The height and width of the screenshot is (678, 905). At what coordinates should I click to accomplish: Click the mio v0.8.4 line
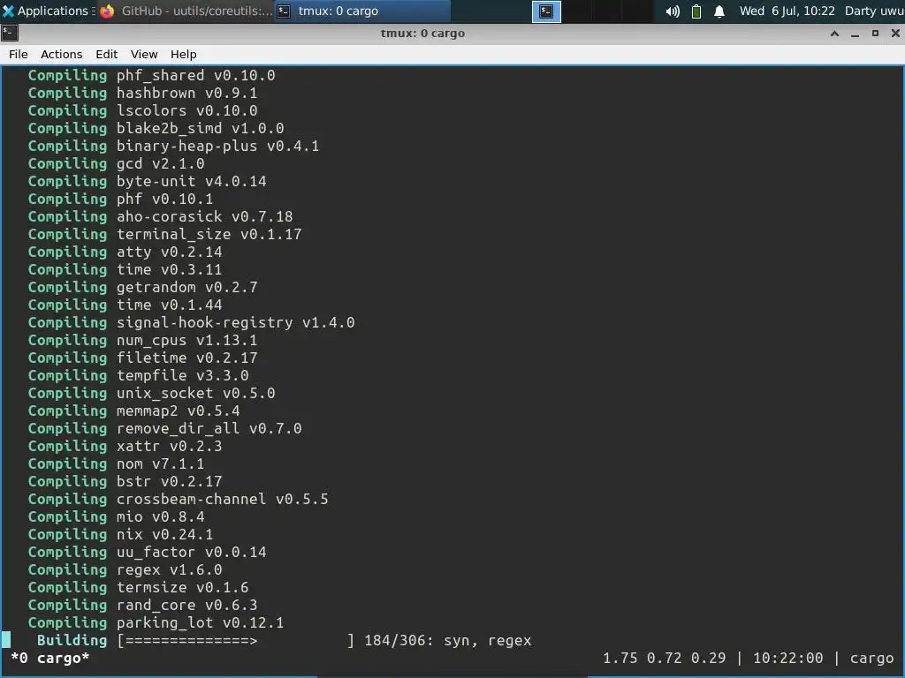click(x=116, y=516)
